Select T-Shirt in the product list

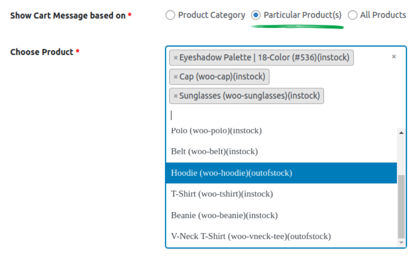coord(222,194)
